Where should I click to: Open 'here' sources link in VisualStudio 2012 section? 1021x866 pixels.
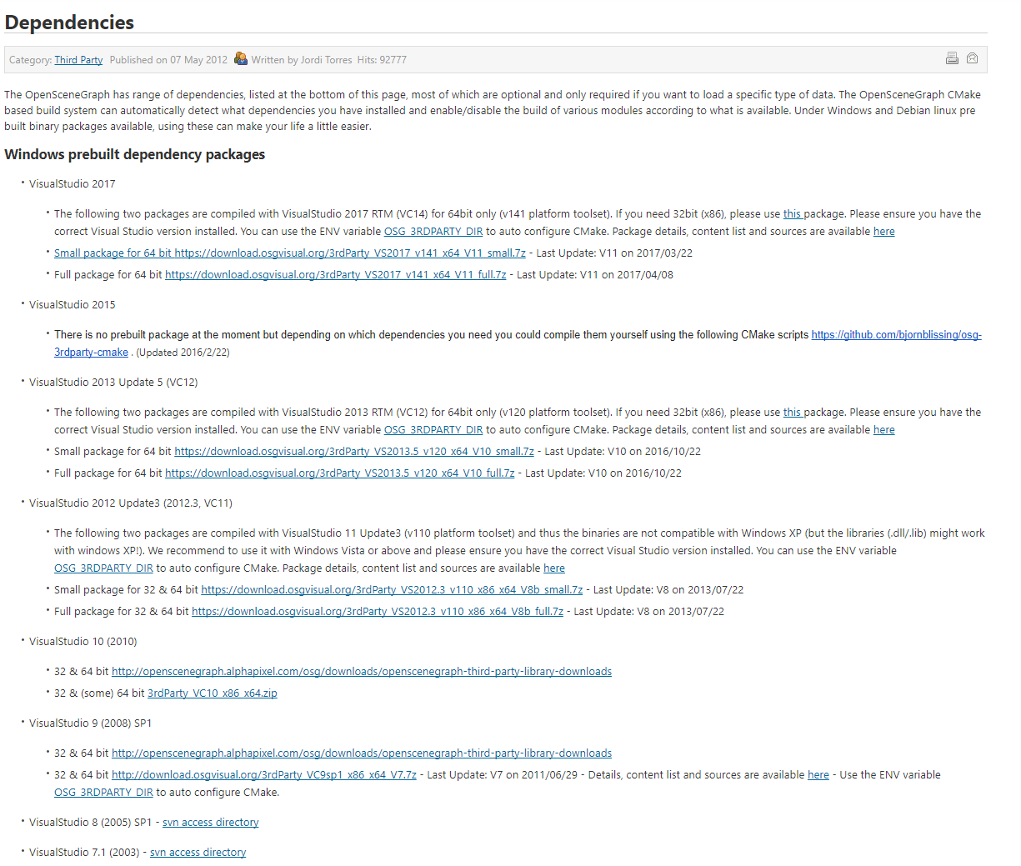click(x=554, y=568)
